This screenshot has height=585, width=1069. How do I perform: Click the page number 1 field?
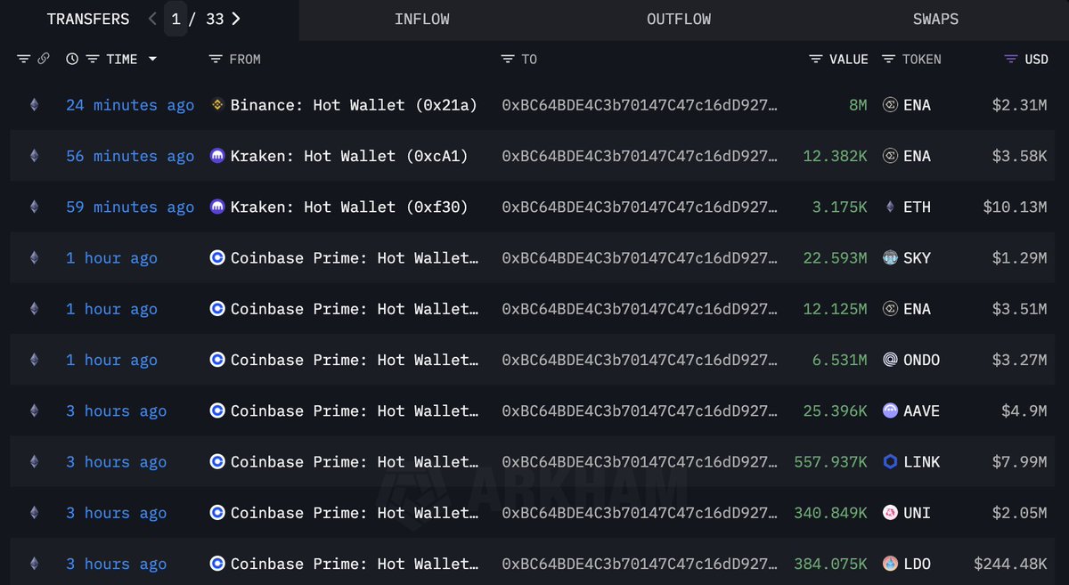175,19
